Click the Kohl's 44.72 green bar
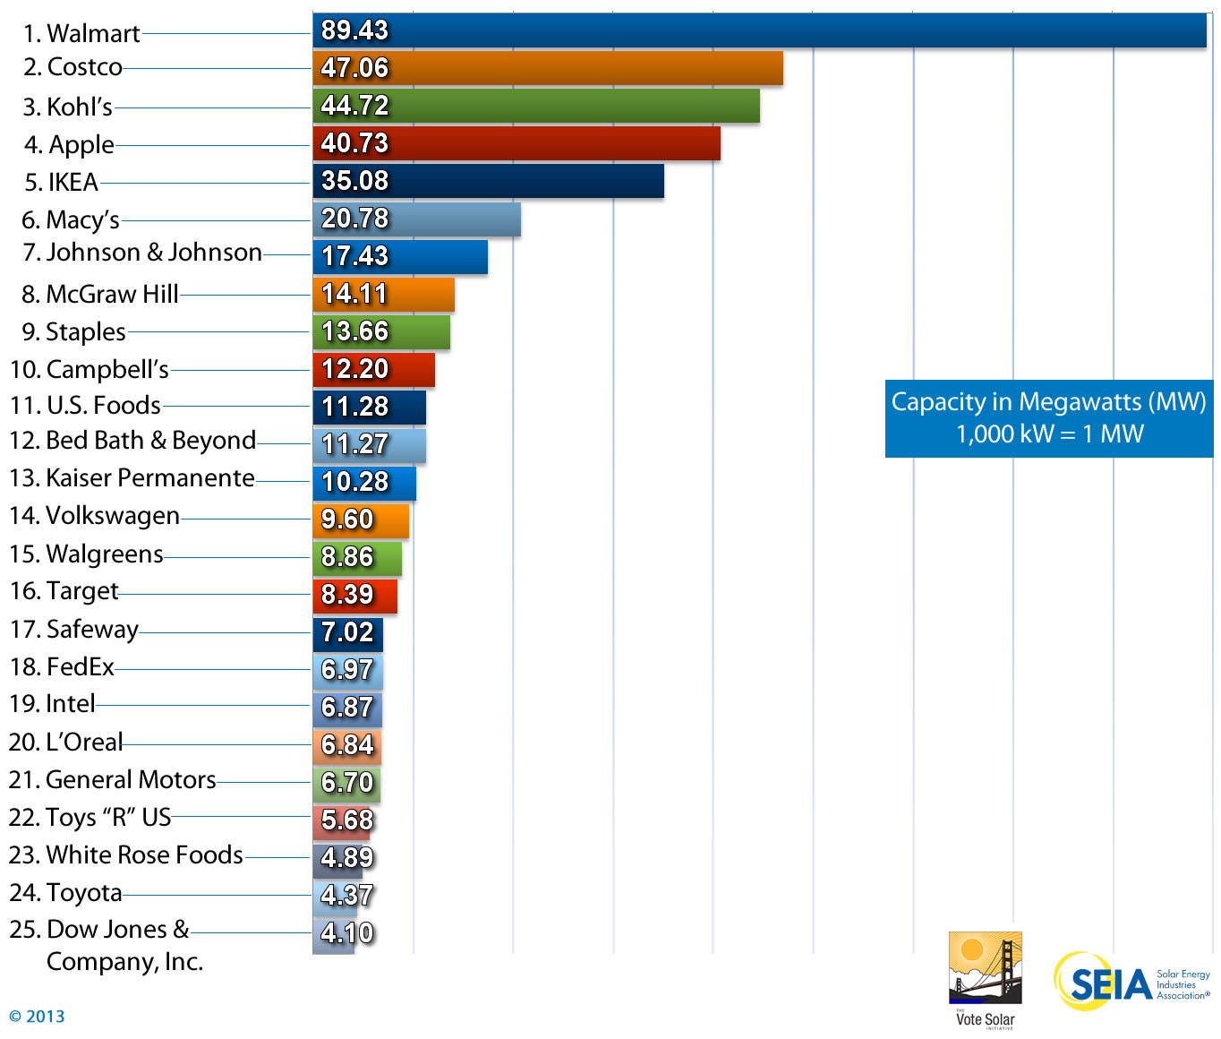The image size is (1221, 1039). pyautogui.click(x=535, y=106)
